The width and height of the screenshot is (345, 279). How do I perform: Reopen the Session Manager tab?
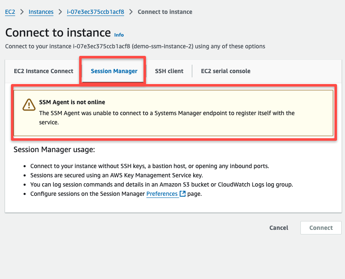pyautogui.click(x=114, y=71)
